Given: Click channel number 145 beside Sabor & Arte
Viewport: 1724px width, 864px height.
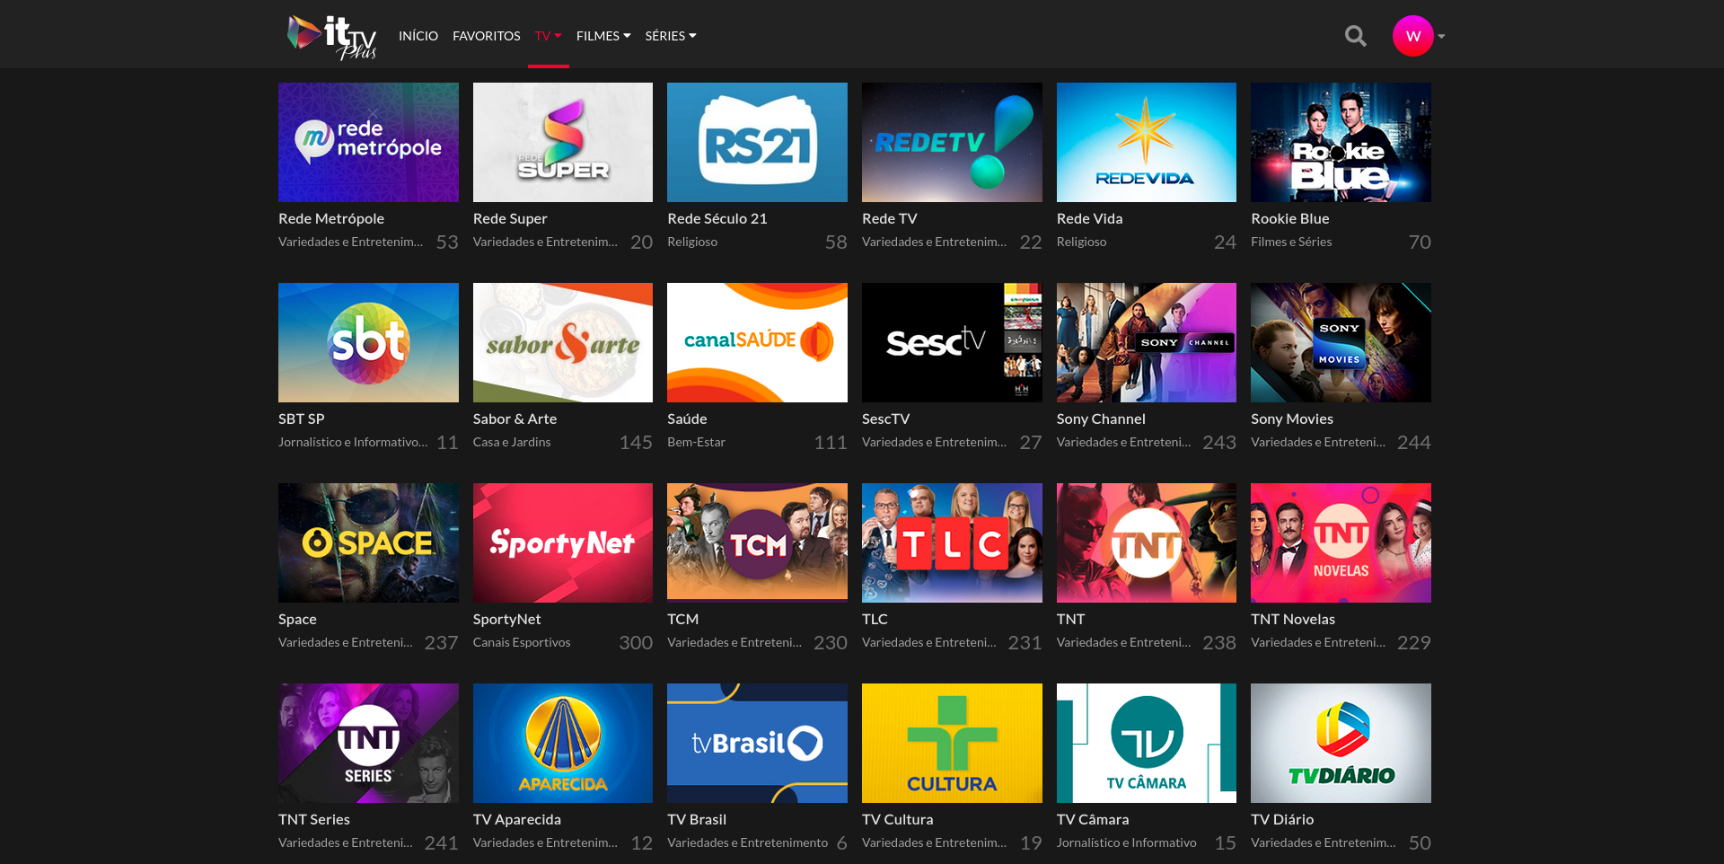Looking at the screenshot, I should click(x=636, y=442).
